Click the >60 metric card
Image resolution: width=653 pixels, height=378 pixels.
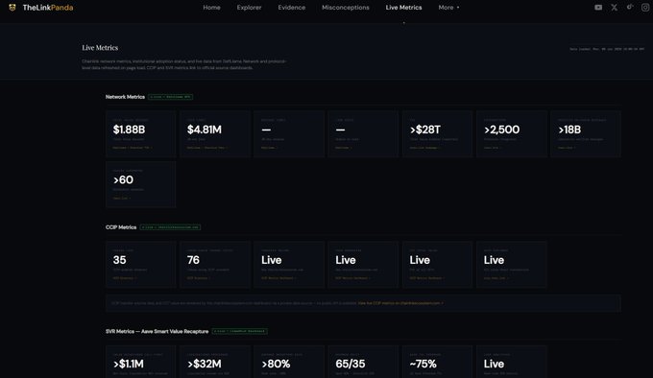(x=141, y=184)
